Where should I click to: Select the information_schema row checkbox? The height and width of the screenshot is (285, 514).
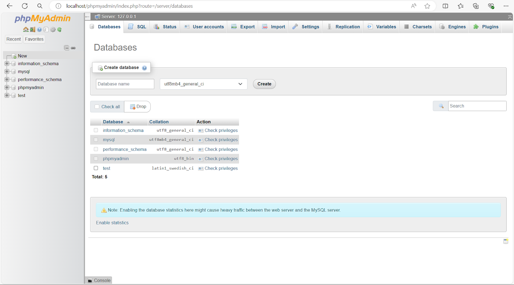pyautogui.click(x=96, y=130)
